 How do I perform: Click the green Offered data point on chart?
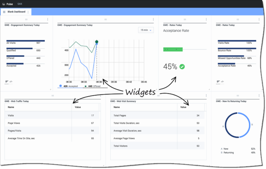pyautogui.click(x=97, y=42)
